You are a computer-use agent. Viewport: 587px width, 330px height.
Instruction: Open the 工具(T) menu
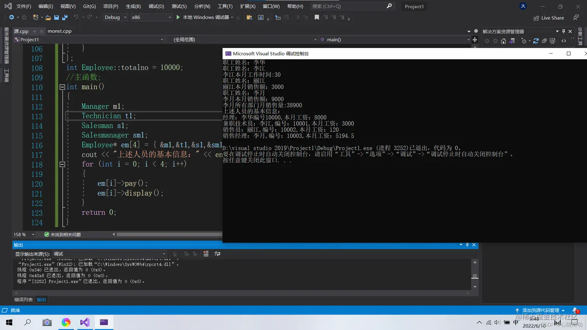225,6
